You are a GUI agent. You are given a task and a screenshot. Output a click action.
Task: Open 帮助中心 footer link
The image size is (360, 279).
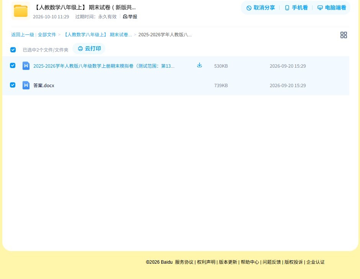click(x=250, y=262)
